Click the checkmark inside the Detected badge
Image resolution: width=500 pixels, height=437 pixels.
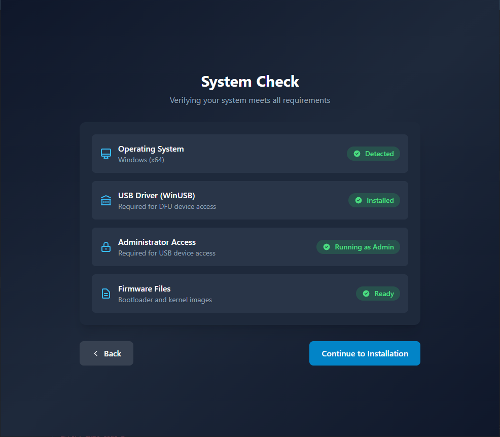point(356,154)
